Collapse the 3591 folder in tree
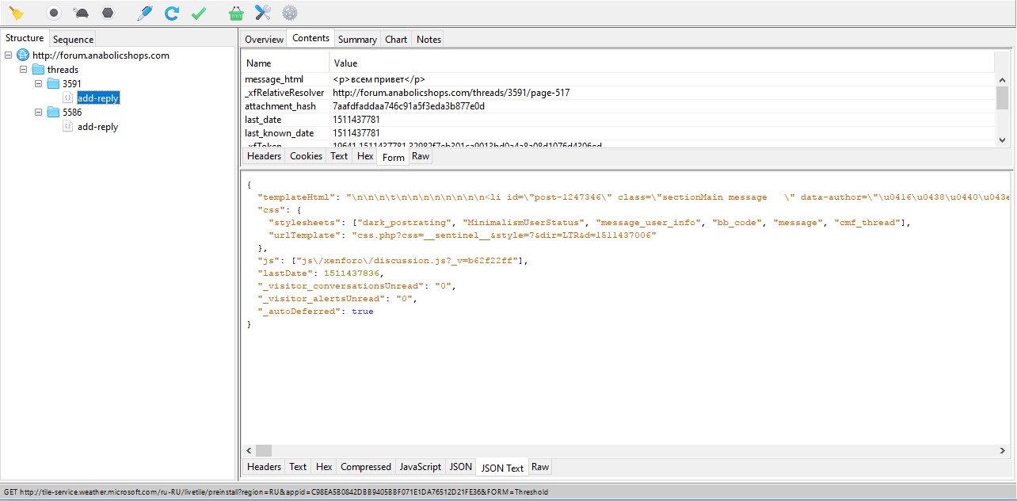 [x=38, y=84]
